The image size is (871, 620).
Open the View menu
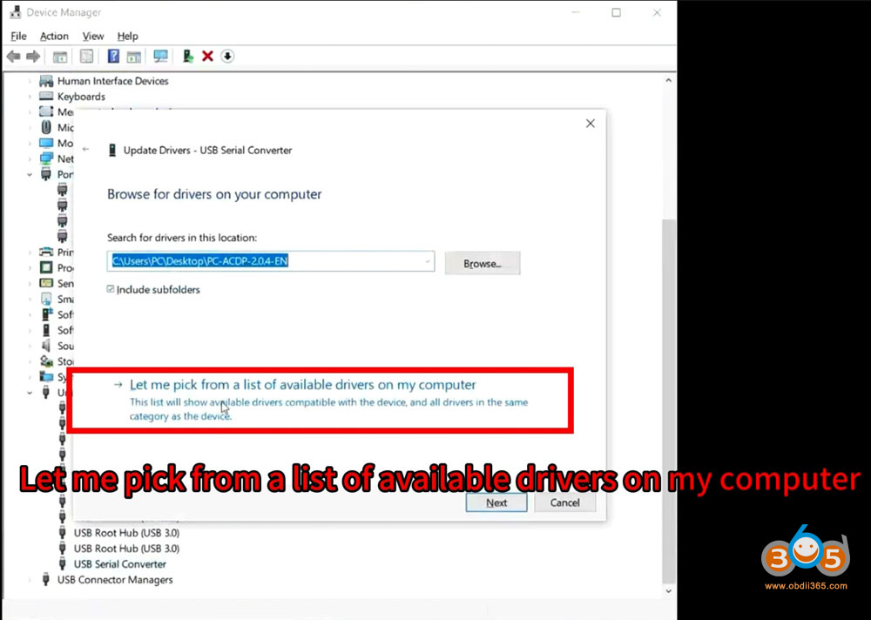93,36
